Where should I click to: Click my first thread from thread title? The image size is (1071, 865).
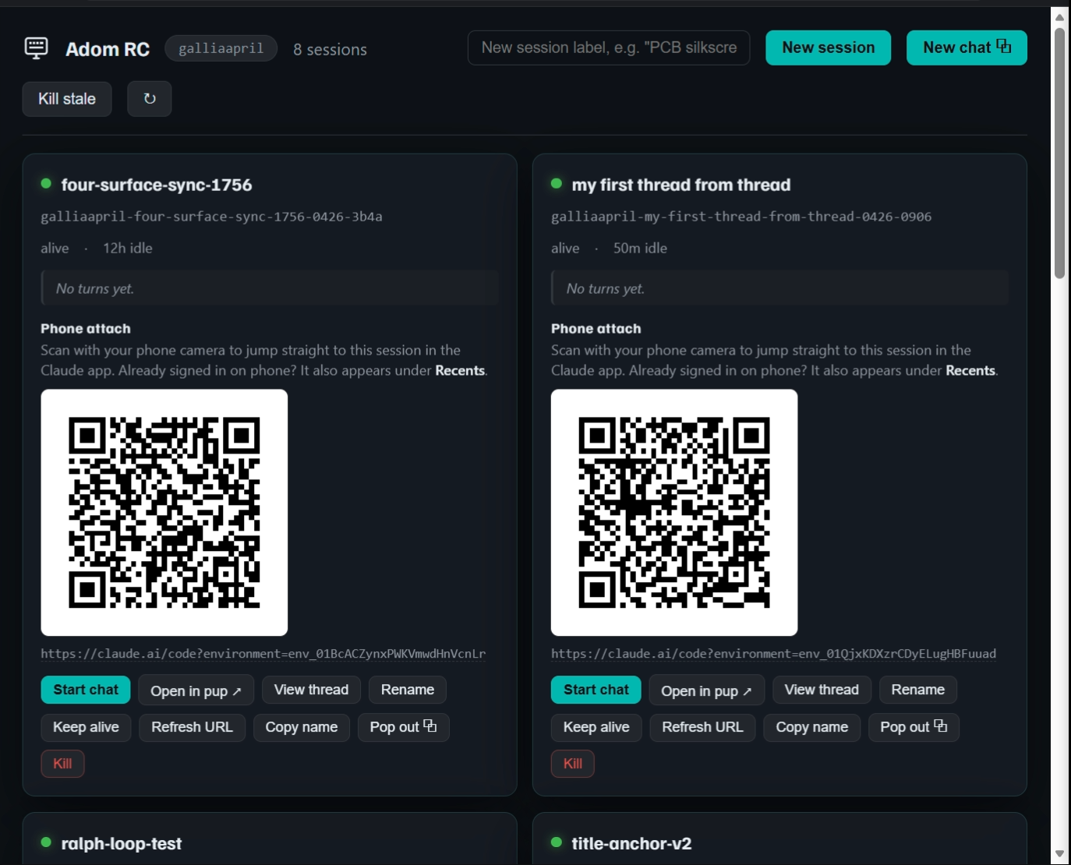(681, 185)
